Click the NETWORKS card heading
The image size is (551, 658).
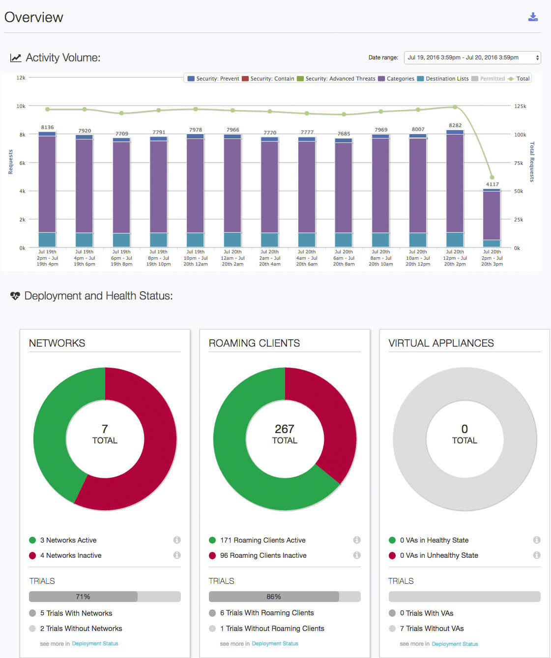click(x=57, y=343)
